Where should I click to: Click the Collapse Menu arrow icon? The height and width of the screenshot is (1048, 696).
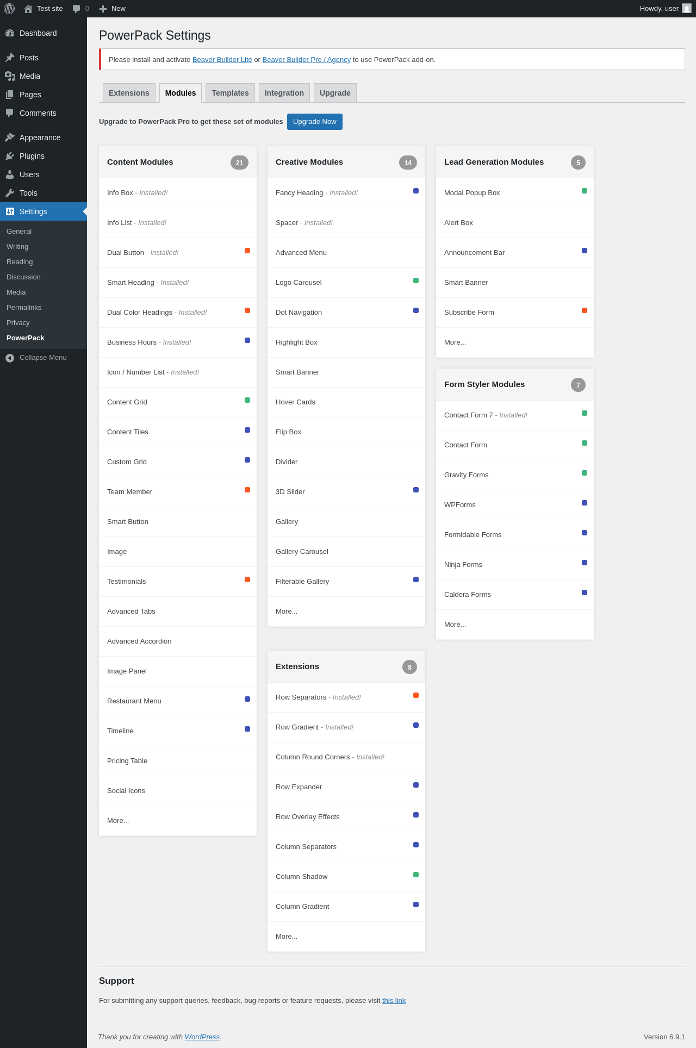click(x=10, y=358)
